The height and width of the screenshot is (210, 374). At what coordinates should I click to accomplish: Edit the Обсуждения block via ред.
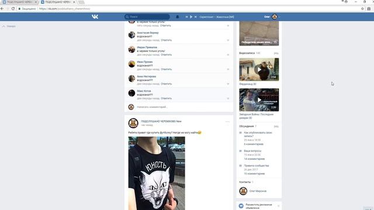point(276,126)
